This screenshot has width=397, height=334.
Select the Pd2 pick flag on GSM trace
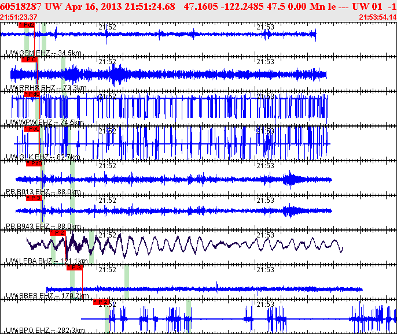[27, 25]
